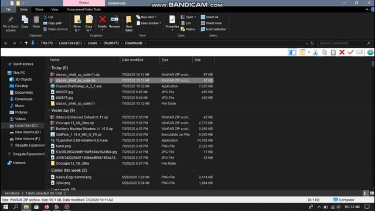Click the red X delete toolbar icon
Image resolution: width=375 pixels, height=211 pixels.
(342, 52)
